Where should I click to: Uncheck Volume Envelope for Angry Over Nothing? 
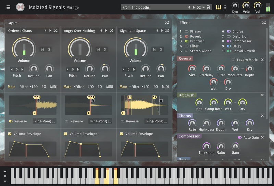coord(65,134)
